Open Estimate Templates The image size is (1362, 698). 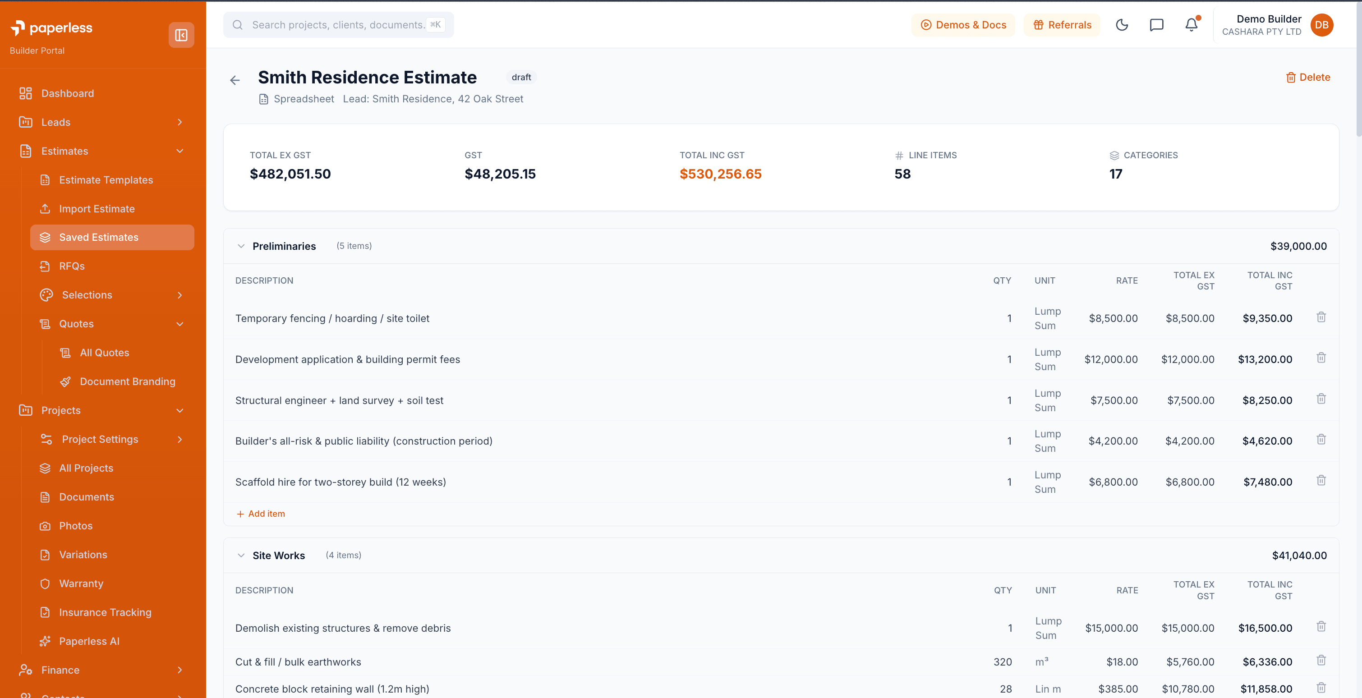(112, 180)
